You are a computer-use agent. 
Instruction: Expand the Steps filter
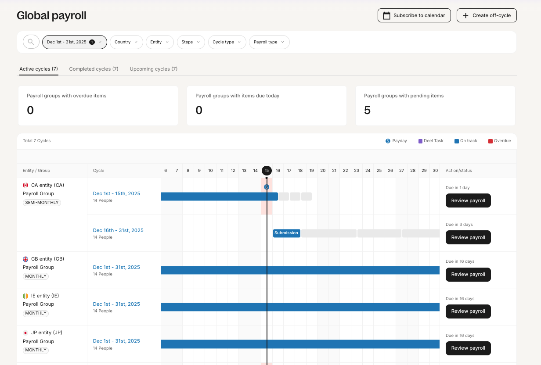[x=191, y=42]
